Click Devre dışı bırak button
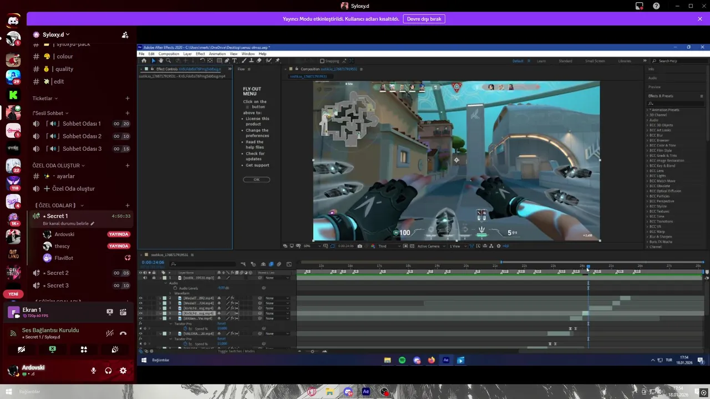 [424, 19]
